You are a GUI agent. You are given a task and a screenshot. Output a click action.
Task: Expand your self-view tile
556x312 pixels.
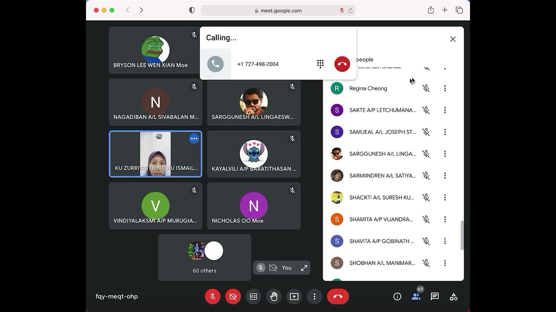click(304, 268)
